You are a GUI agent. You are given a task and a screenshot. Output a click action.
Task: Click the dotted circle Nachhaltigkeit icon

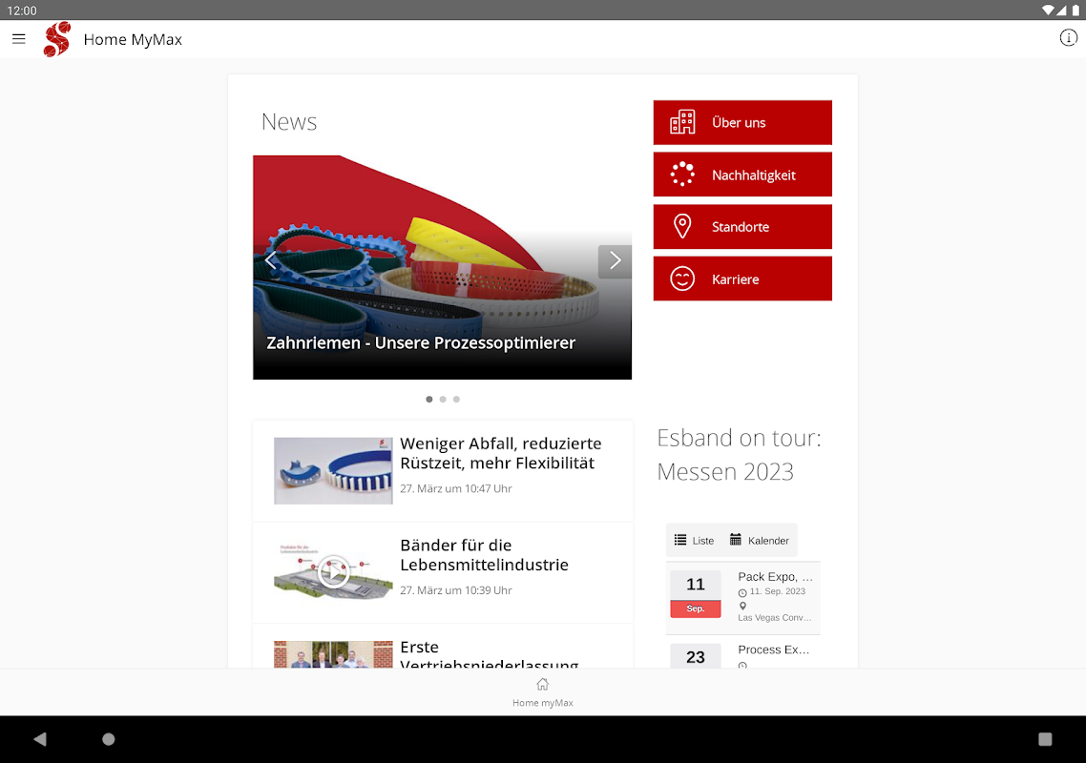pyautogui.click(x=682, y=175)
